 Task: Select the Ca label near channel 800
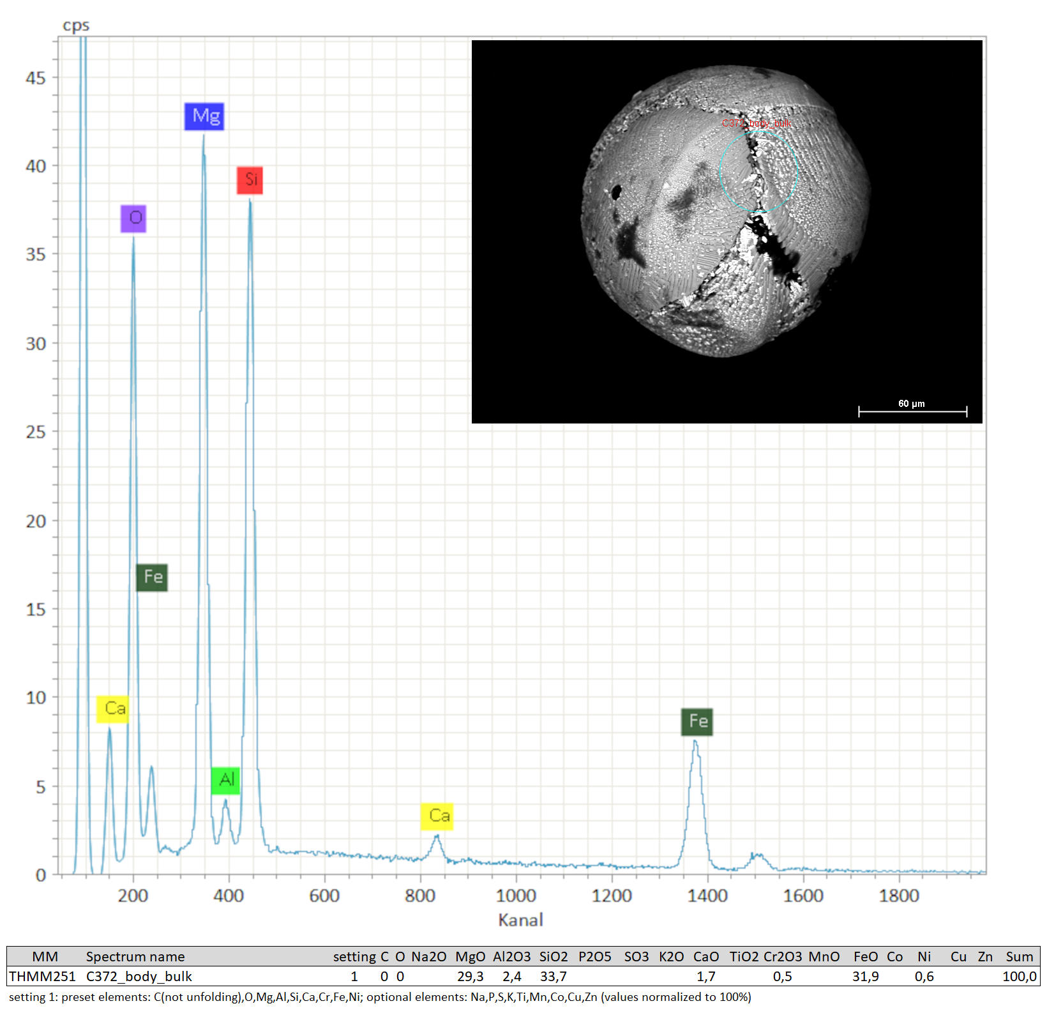coord(437,816)
